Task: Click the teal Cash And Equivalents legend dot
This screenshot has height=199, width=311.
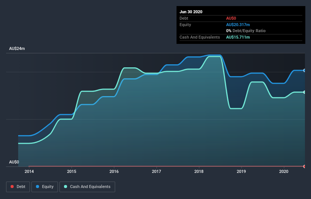Action: [x=66, y=187]
